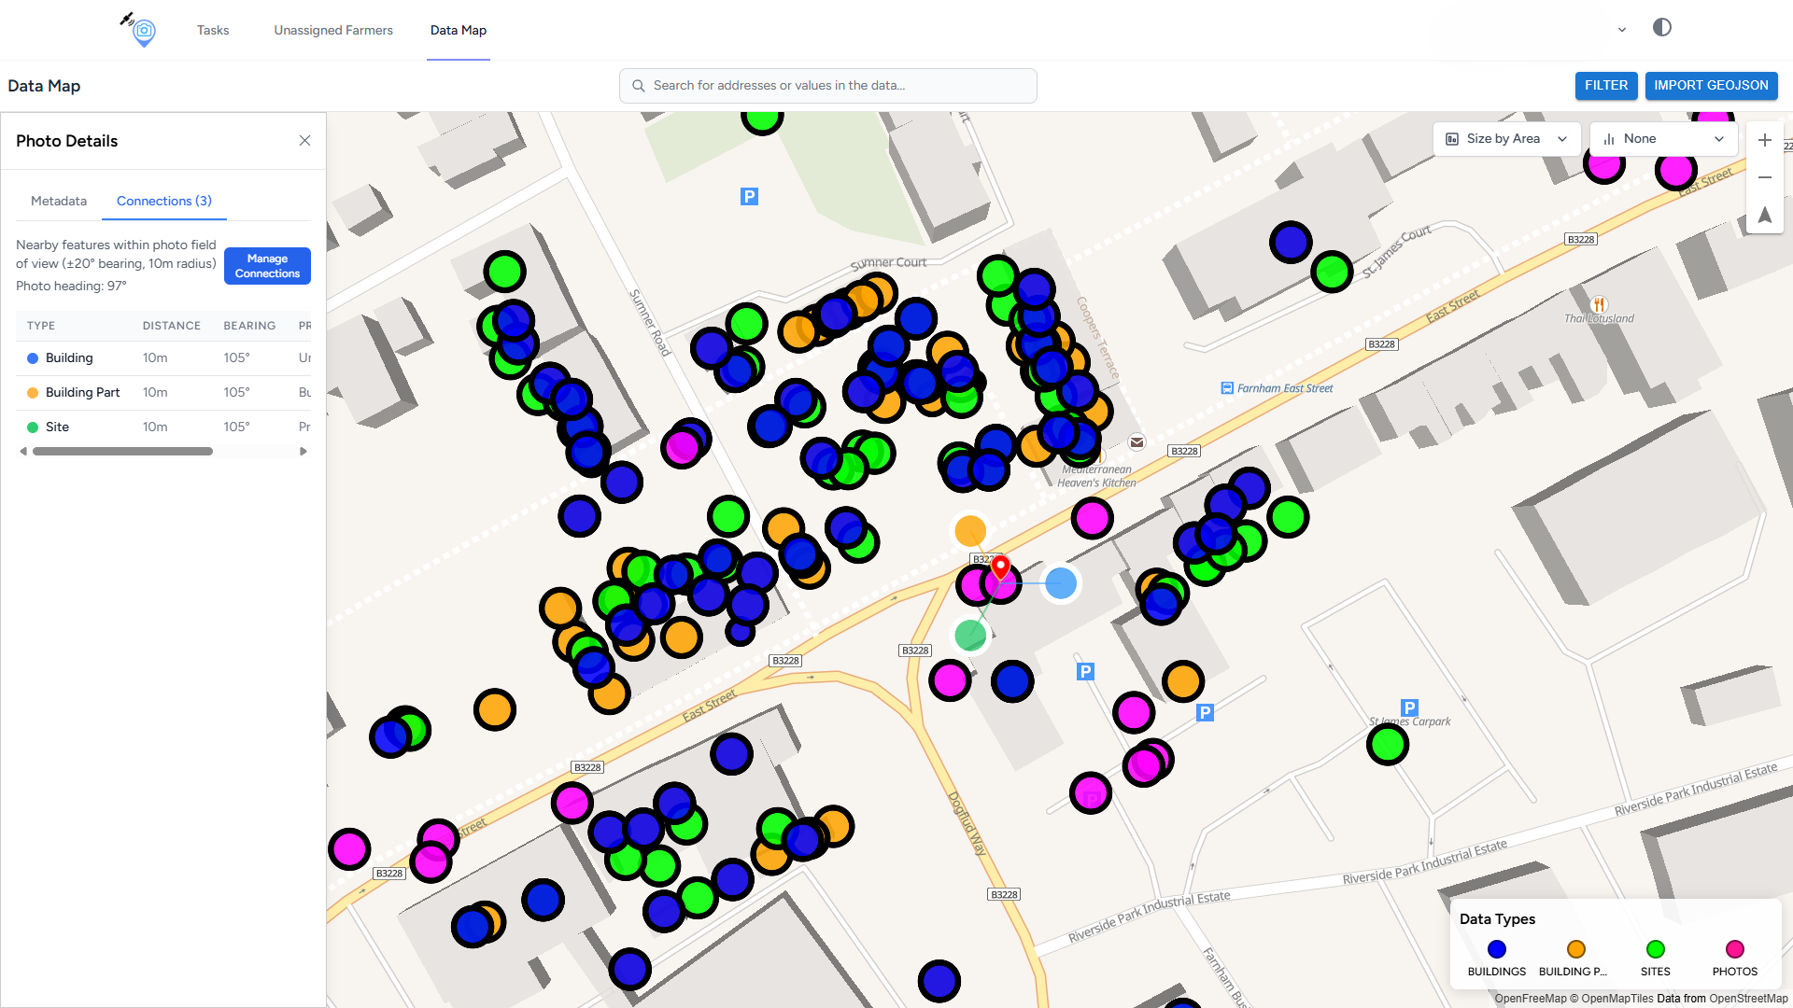Open the None chart dropdown
This screenshot has width=1793, height=1008.
(x=1663, y=139)
